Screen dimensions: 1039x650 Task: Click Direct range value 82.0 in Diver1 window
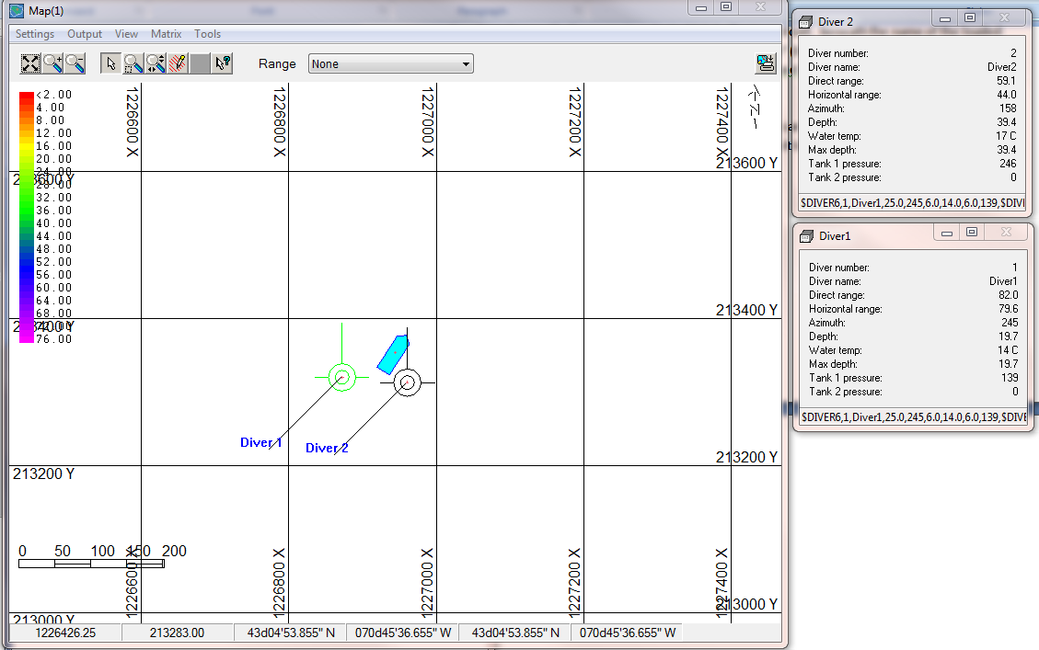coord(1009,295)
